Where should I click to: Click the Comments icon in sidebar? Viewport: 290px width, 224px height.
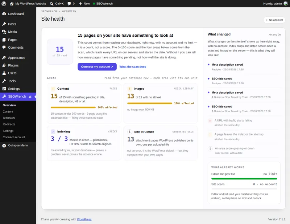click(x=4, y=48)
